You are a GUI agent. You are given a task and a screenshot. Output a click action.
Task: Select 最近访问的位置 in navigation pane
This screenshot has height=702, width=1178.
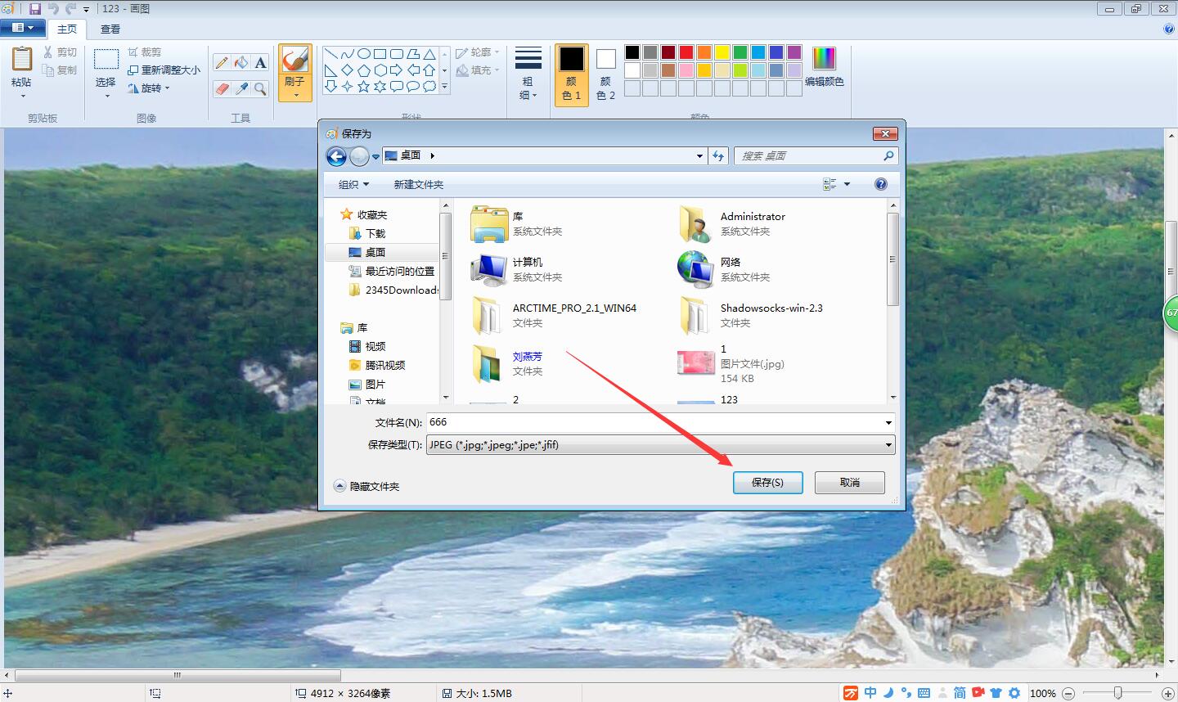tap(391, 271)
